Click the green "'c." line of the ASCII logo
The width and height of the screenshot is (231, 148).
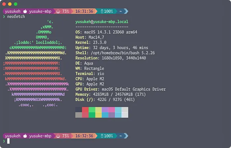click(50, 22)
